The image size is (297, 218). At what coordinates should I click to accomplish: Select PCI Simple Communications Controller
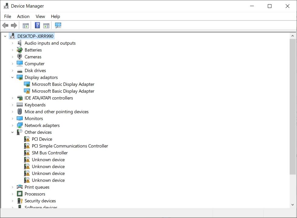(70, 146)
